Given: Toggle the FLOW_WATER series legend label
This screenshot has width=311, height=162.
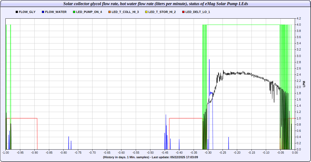Looking at the screenshot, I should click(56, 12).
